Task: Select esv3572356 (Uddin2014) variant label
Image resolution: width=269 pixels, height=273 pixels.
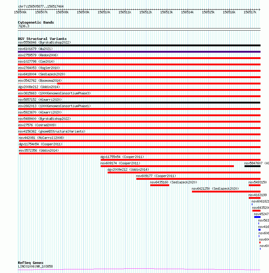Action: click(x=39, y=150)
